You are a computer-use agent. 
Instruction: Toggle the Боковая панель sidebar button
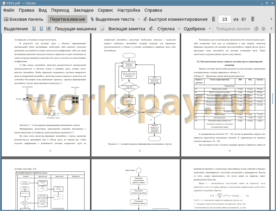(x=23, y=19)
